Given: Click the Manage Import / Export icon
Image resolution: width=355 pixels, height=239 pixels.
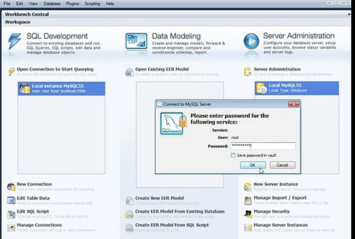Looking at the screenshot, I should [248, 200].
